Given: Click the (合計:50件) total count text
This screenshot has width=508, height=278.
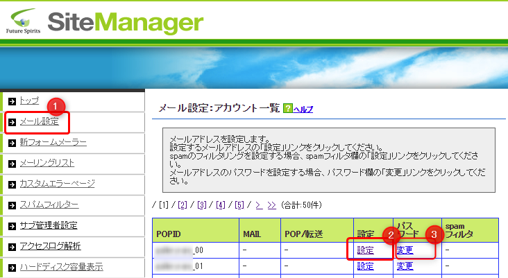Looking at the screenshot, I should click(301, 205).
